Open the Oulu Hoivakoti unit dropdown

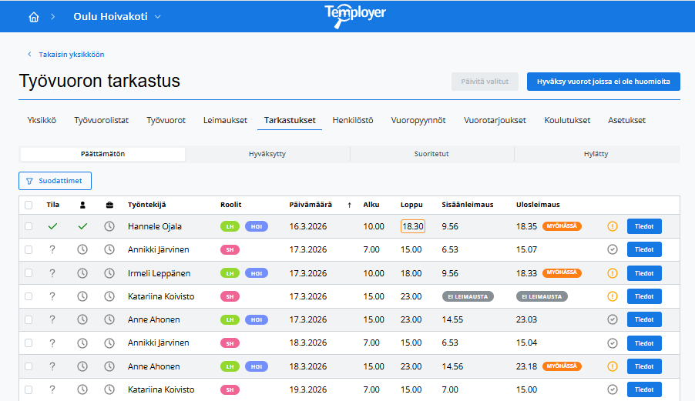coord(117,17)
